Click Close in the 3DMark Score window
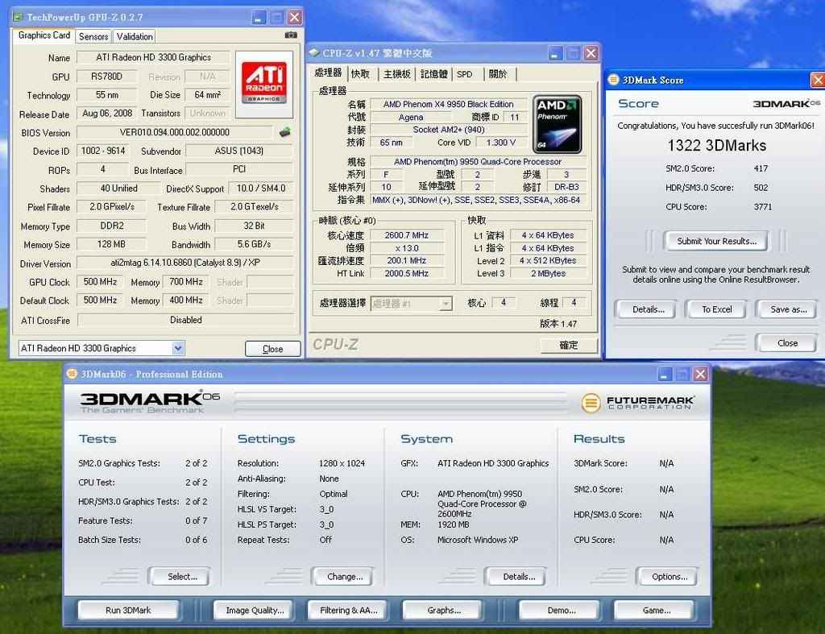Viewport: 825px width, 634px height. tap(787, 343)
